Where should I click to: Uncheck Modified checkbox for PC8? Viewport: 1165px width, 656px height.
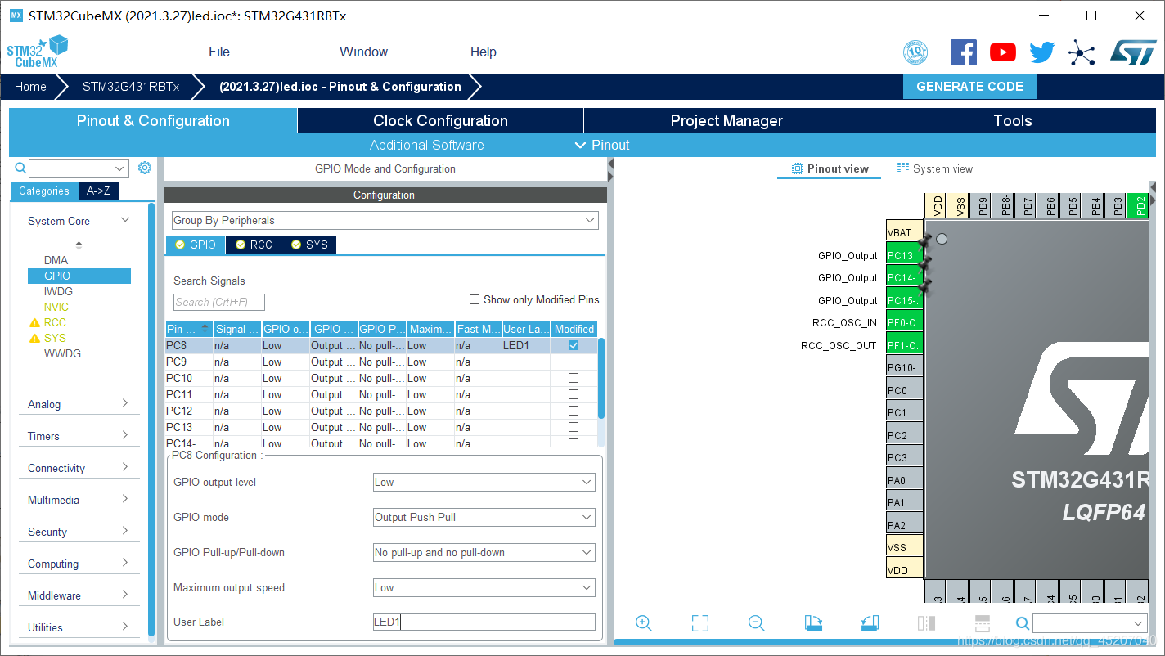pos(574,345)
